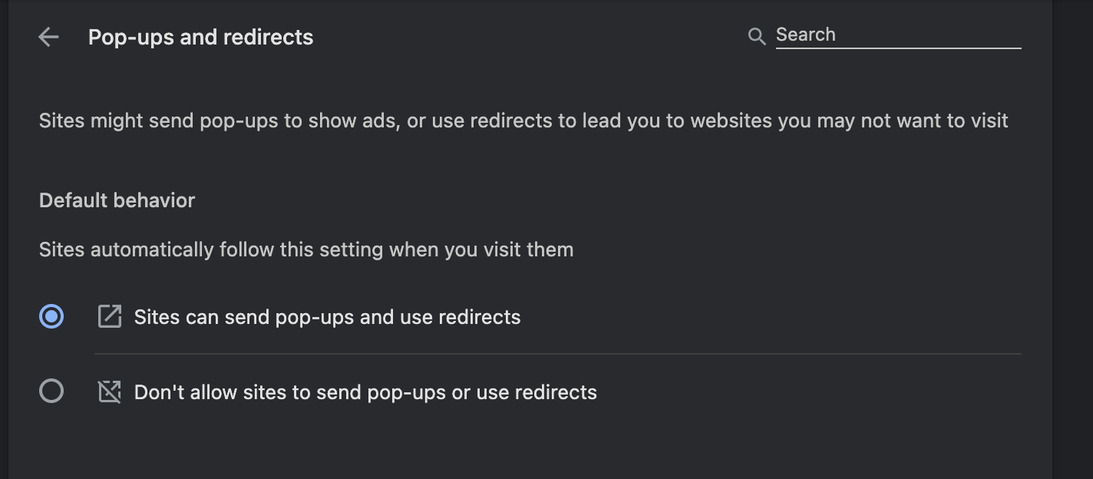
Task: Click the narrow strip left of settings panel
Action: pyautogui.click(x=4, y=230)
